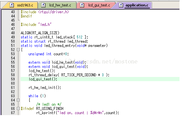Image resolution: width=194 pixels, height=118 pixels.
Task: Click the application.c tab file icon
Action: 121,5
